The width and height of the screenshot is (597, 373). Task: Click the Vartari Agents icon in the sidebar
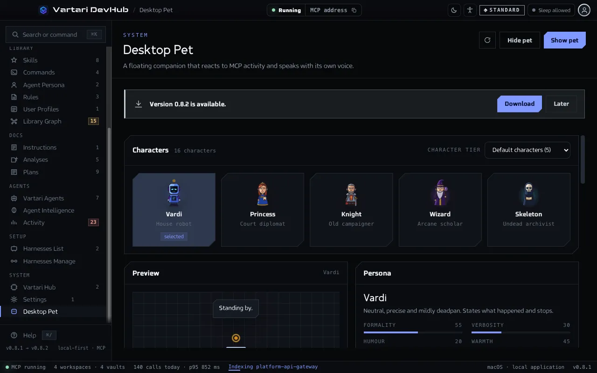14,198
